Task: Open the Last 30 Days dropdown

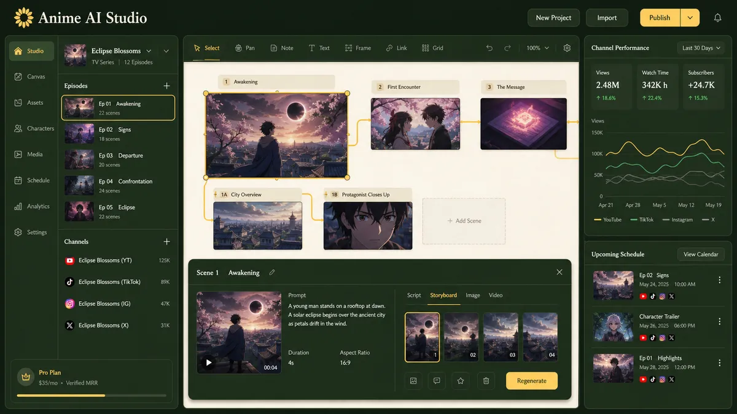Action: [701, 48]
